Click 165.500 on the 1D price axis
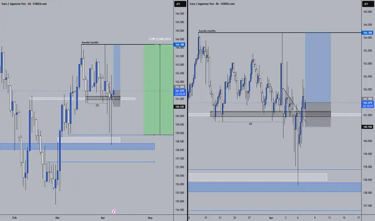Viewport: 375px width, 221px height. [179, 22]
